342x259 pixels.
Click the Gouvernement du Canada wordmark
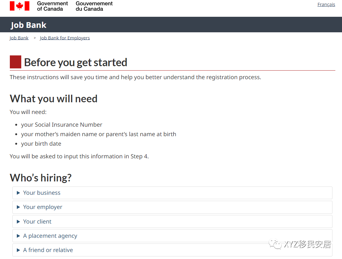[94, 6]
